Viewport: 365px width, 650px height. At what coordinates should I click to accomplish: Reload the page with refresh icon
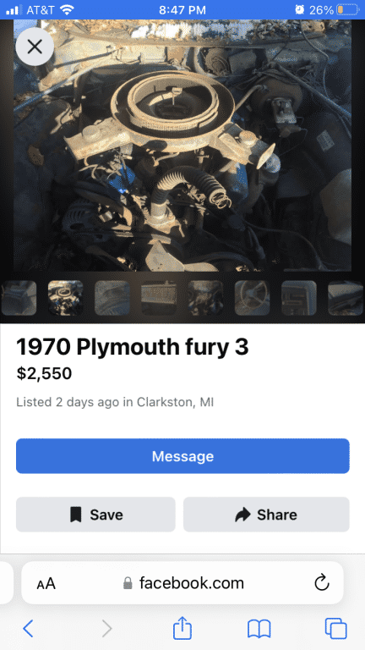pos(322,583)
